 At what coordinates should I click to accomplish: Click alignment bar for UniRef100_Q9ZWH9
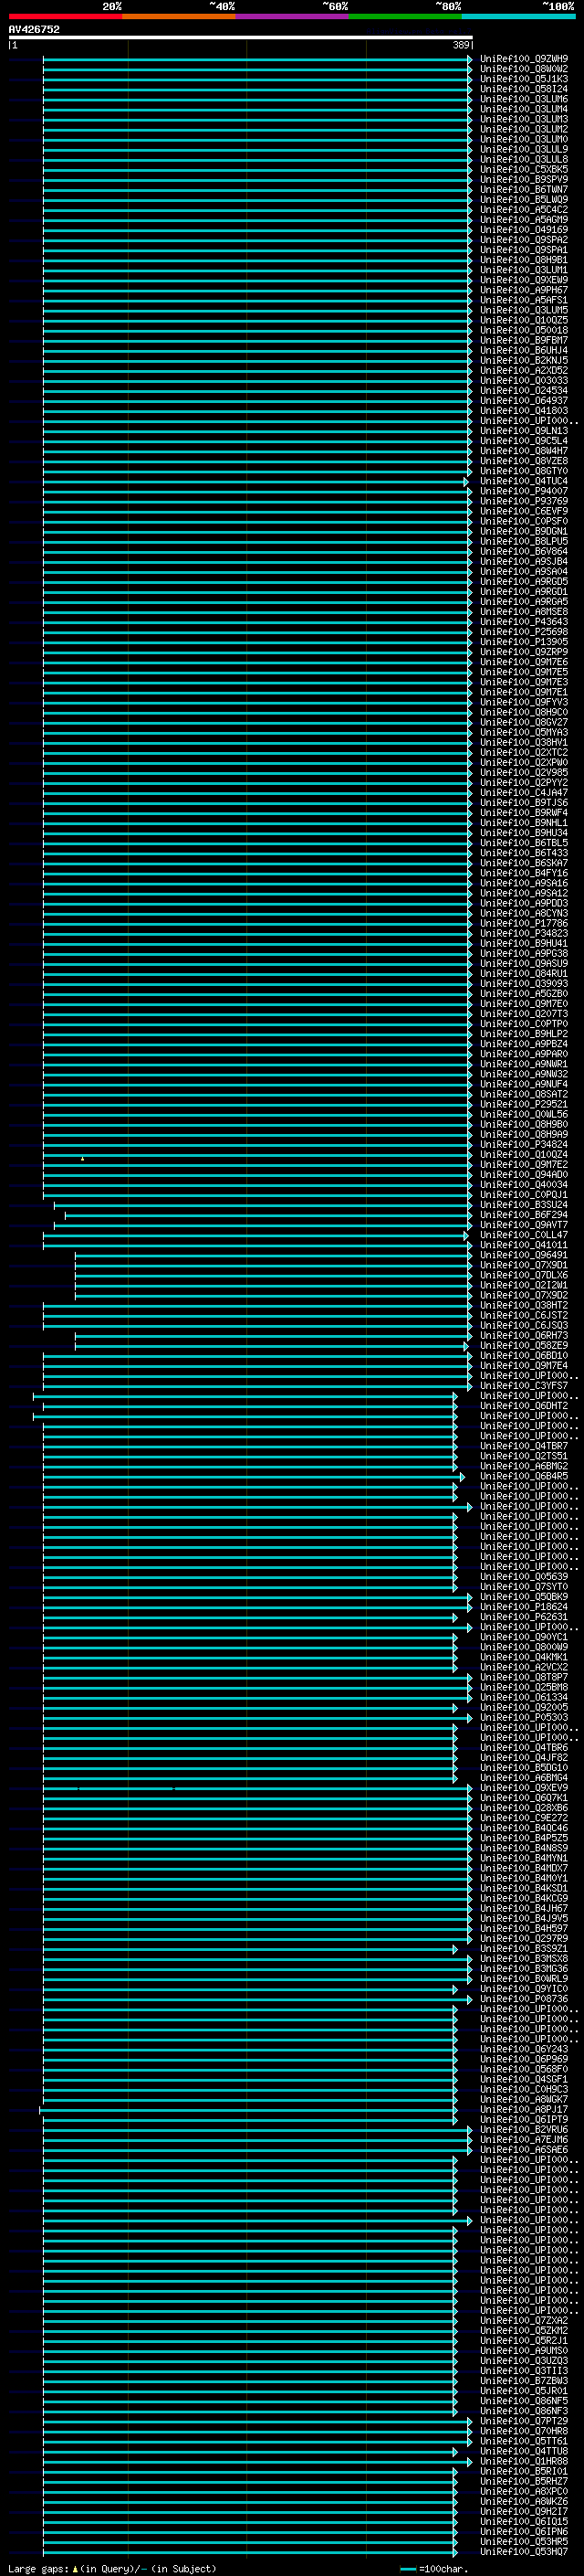tap(257, 59)
